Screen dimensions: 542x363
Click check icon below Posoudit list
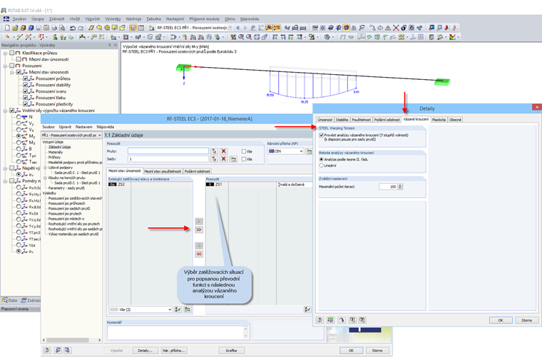(307, 310)
